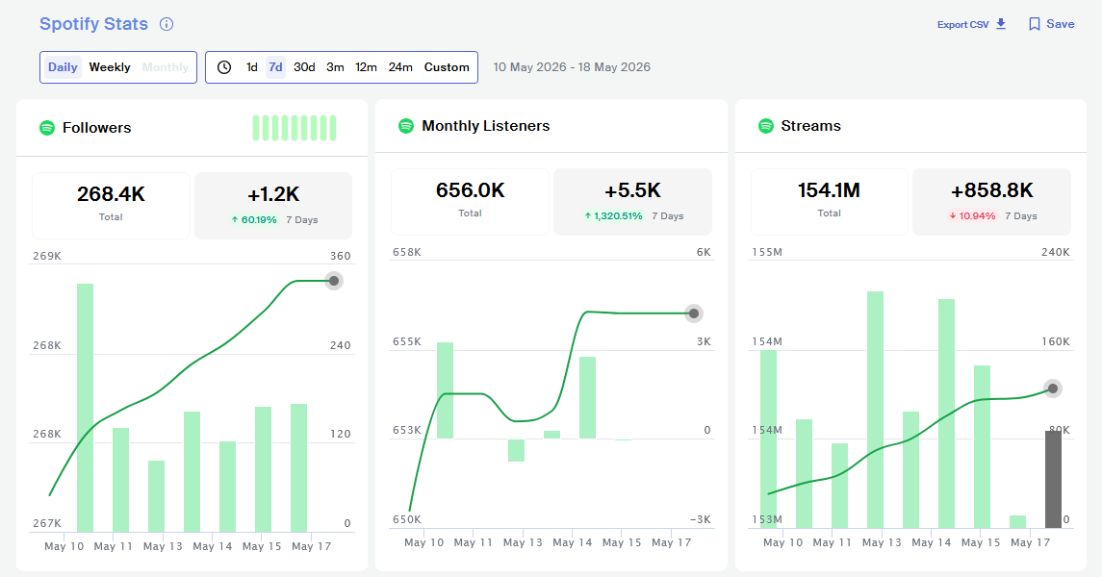Screen dimensions: 1102x577
Task: Choose the 7d time range
Action: point(275,67)
